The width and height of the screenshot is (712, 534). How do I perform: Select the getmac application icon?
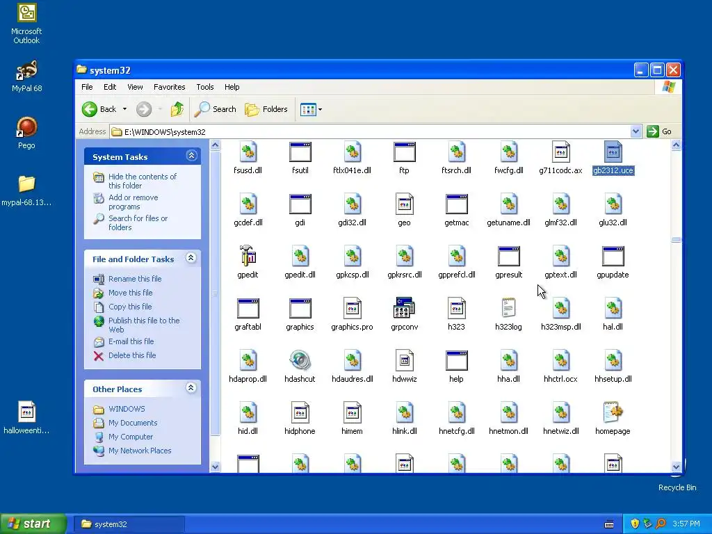(x=456, y=204)
